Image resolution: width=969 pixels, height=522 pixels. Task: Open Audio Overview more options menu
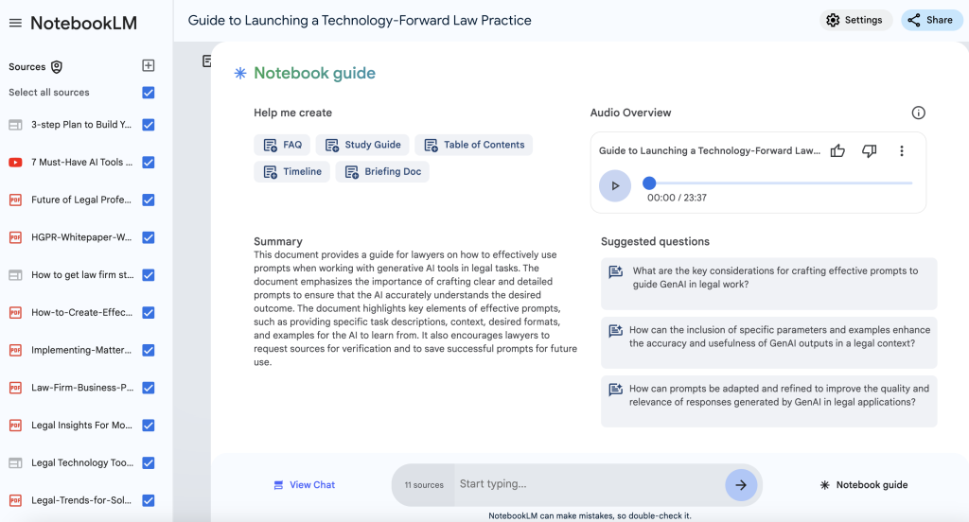902,151
